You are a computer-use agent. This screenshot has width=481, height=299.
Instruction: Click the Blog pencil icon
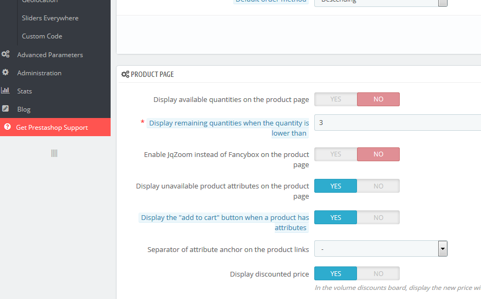tap(5, 109)
